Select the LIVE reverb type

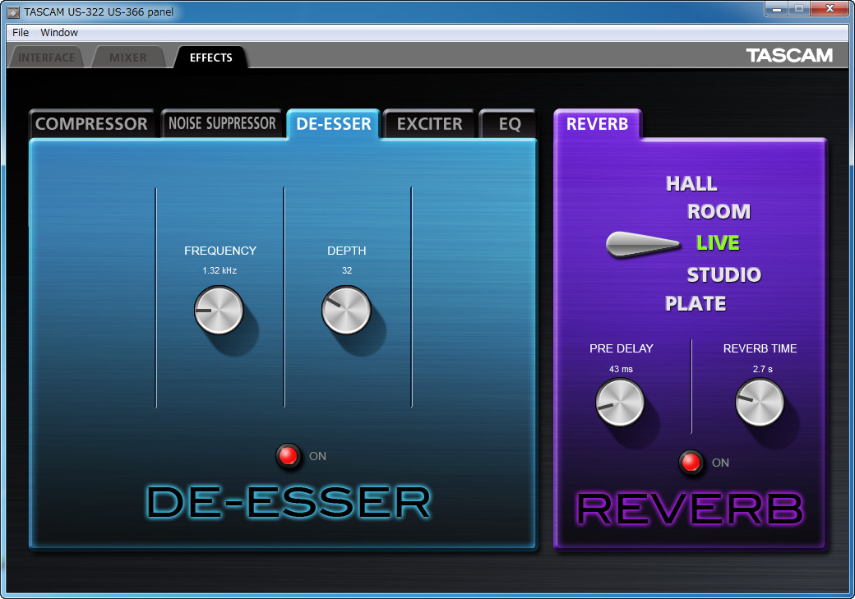click(x=718, y=242)
